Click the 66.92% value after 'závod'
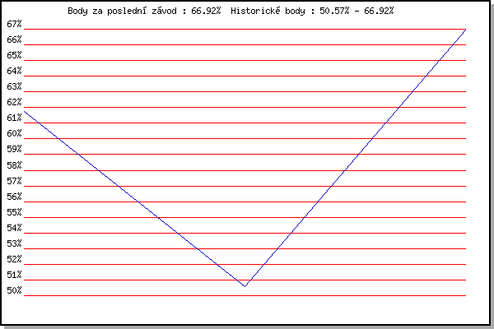This screenshot has width=494, height=329. point(206,11)
